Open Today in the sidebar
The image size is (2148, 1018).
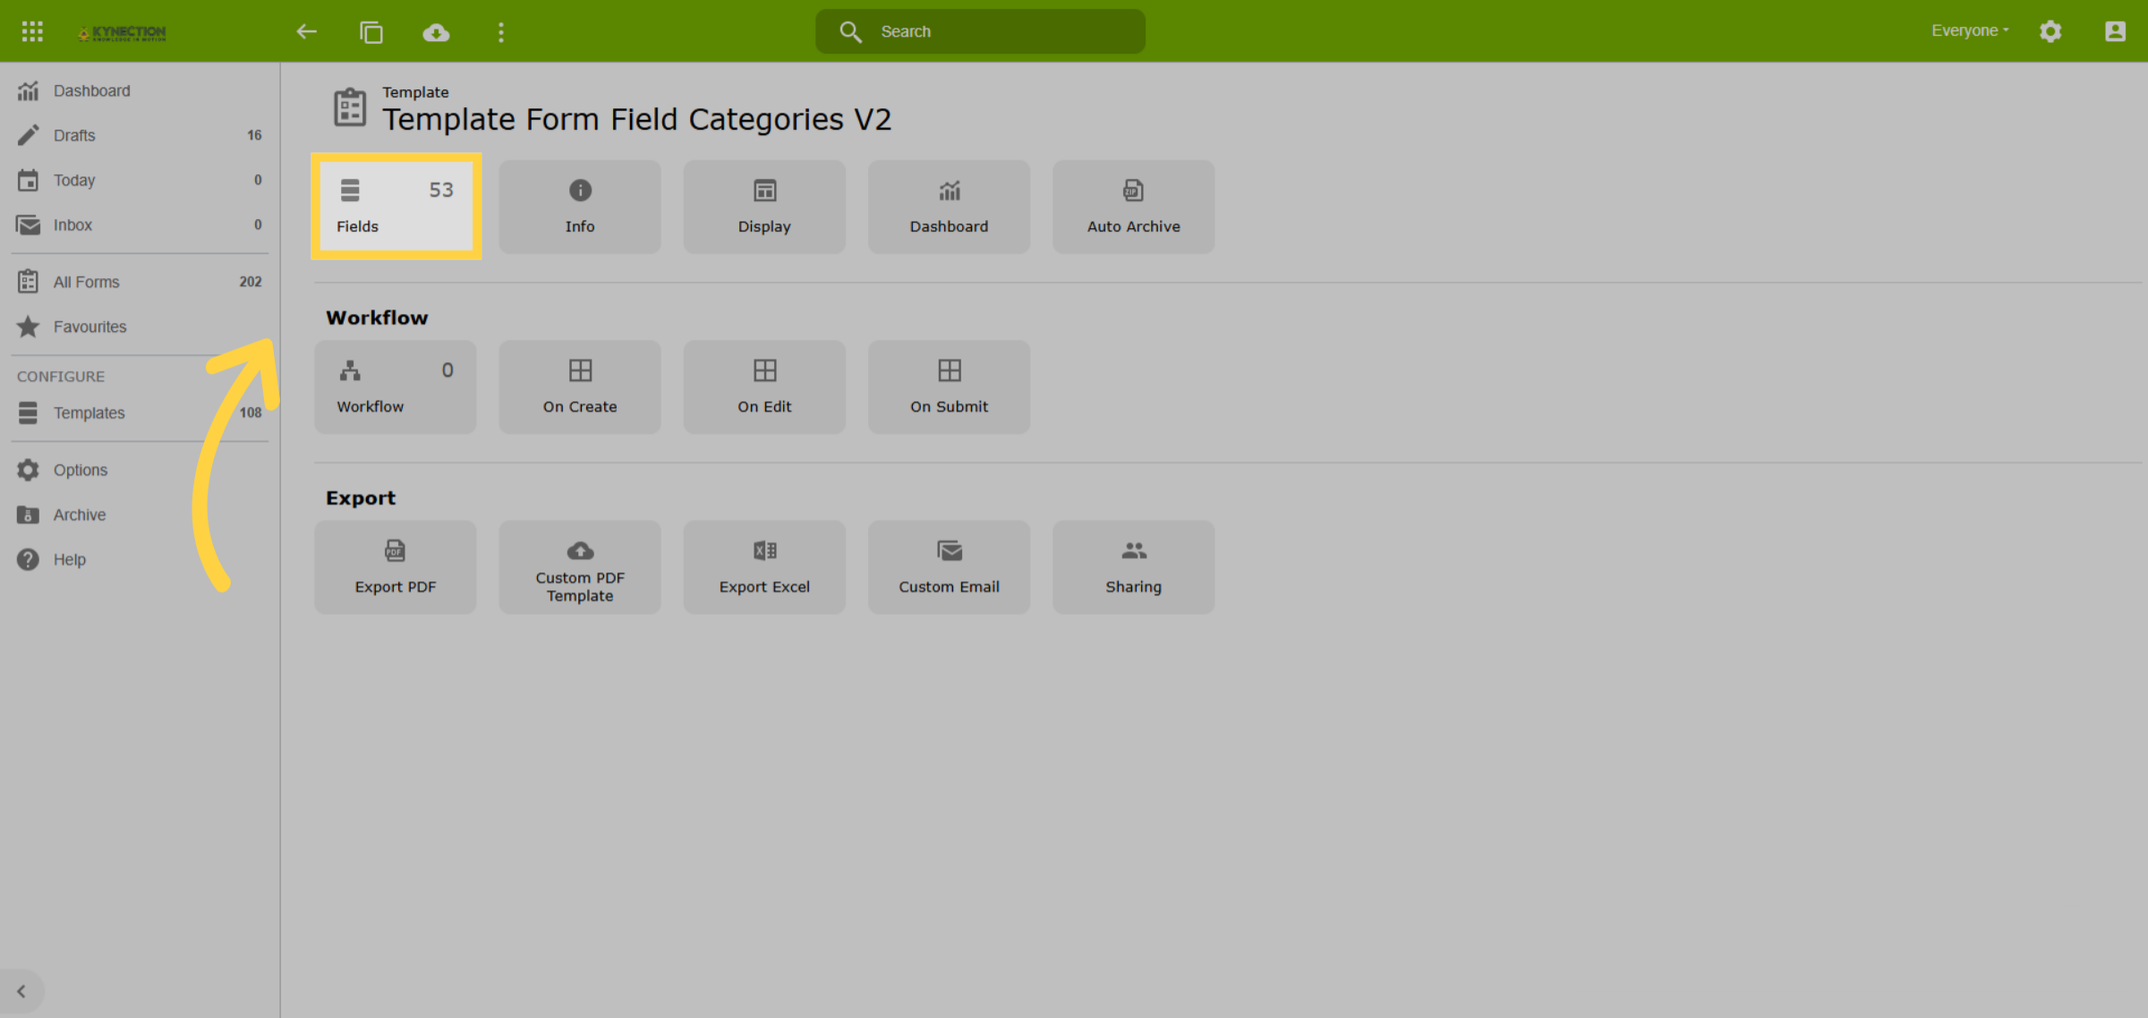pyautogui.click(x=140, y=180)
